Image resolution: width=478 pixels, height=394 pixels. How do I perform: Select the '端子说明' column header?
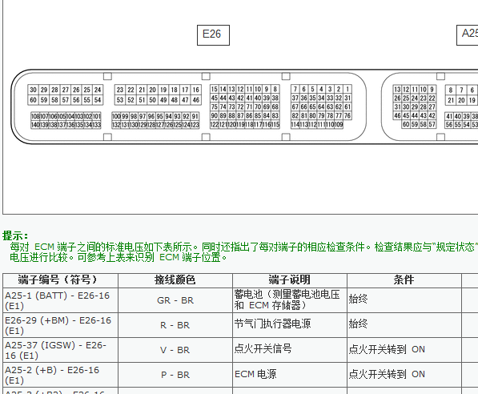[x=289, y=280]
